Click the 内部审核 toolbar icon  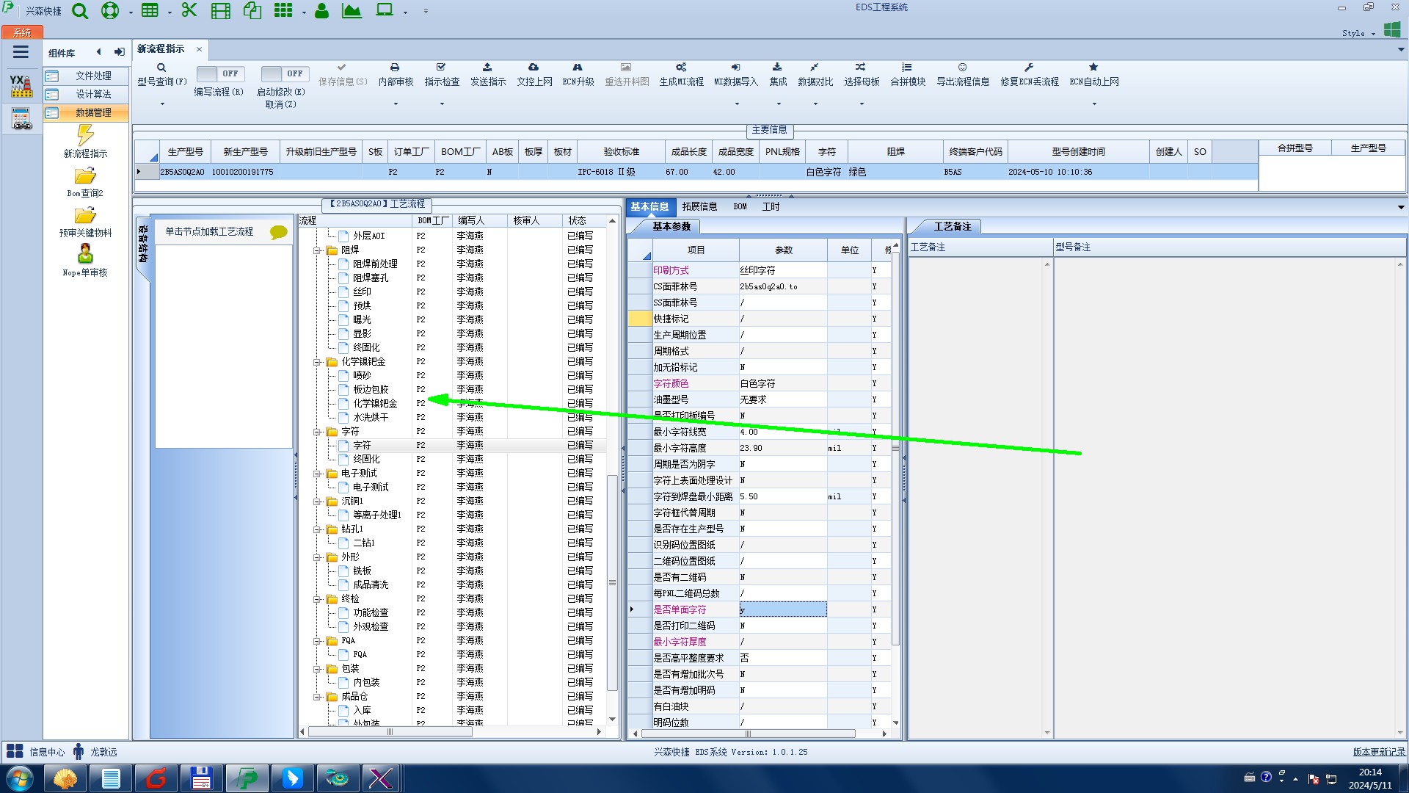point(395,68)
